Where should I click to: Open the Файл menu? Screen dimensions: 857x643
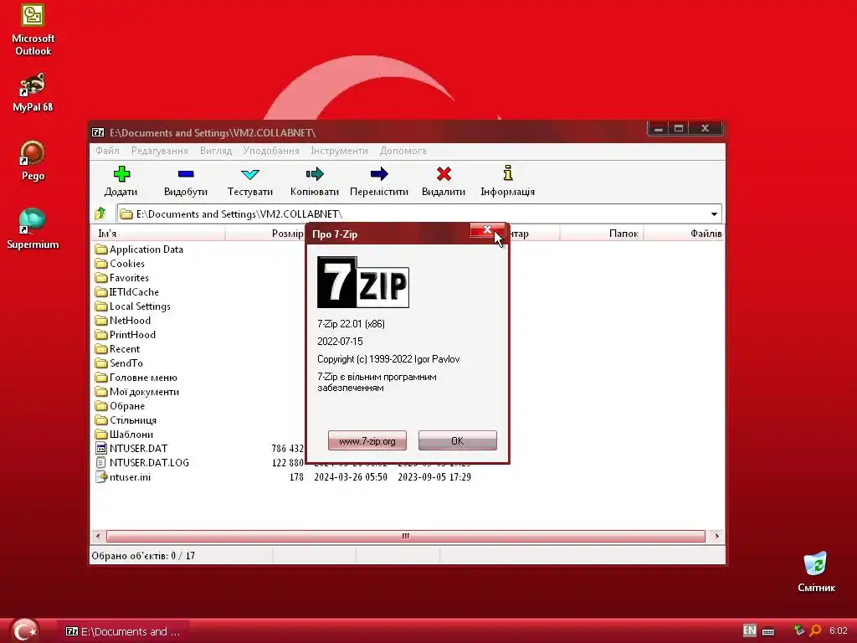click(x=107, y=151)
